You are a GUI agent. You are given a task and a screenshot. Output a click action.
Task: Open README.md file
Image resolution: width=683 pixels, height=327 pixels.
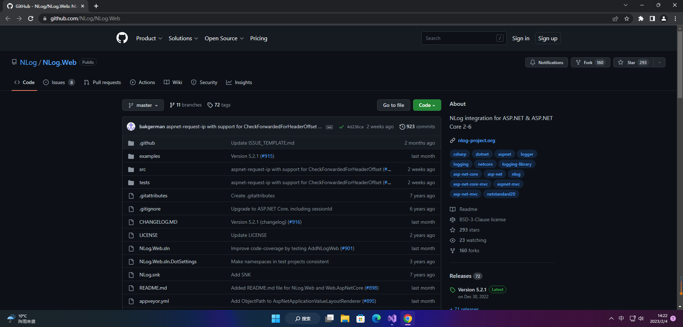pos(153,288)
